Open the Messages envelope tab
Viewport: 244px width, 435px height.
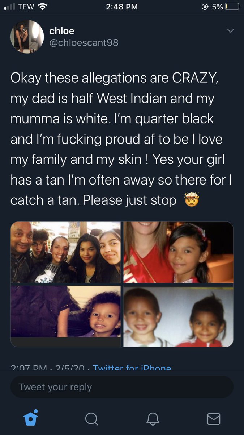213,419
